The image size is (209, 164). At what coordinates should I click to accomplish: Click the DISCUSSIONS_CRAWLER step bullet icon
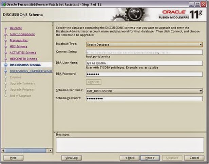pos(6,71)
